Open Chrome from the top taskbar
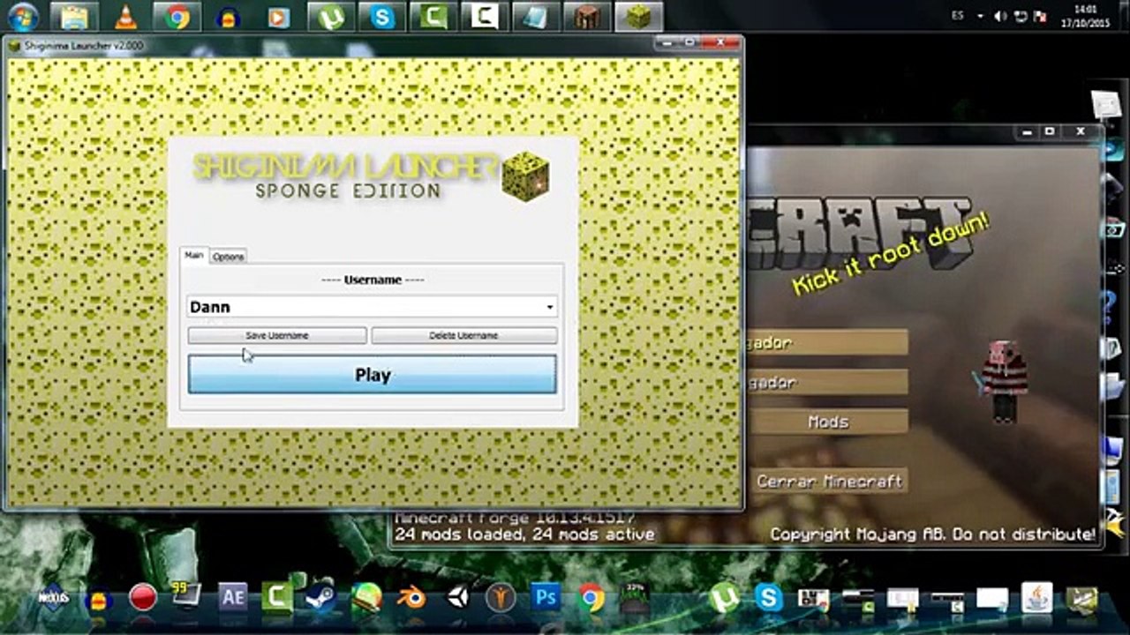 177,16
